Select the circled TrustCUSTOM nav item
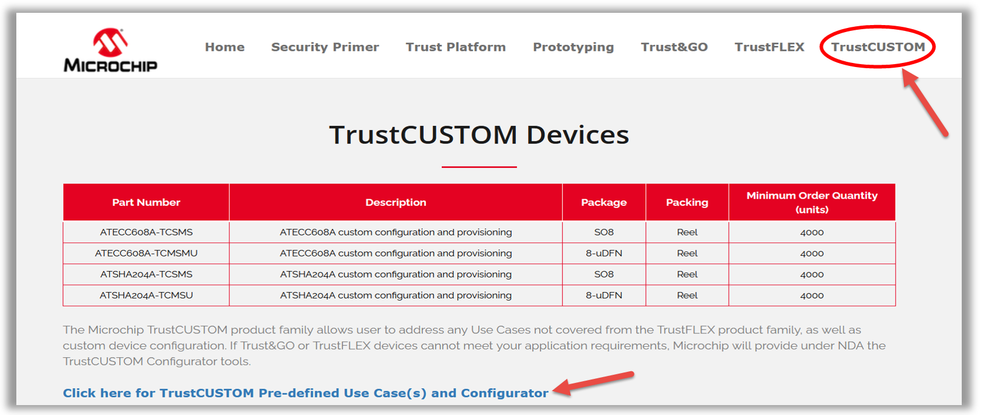 click(878, 47)
